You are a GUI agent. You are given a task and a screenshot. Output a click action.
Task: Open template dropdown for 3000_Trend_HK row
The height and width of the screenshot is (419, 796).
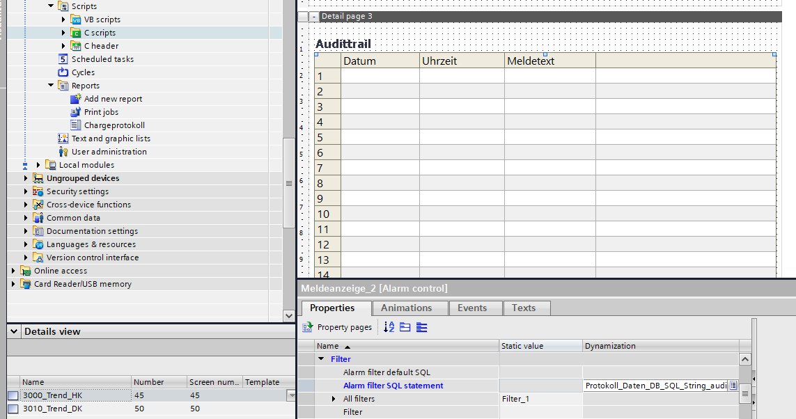291,395
